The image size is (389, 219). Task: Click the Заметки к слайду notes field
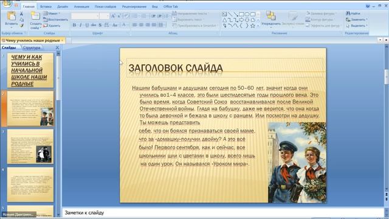click(x=223, y=213)
